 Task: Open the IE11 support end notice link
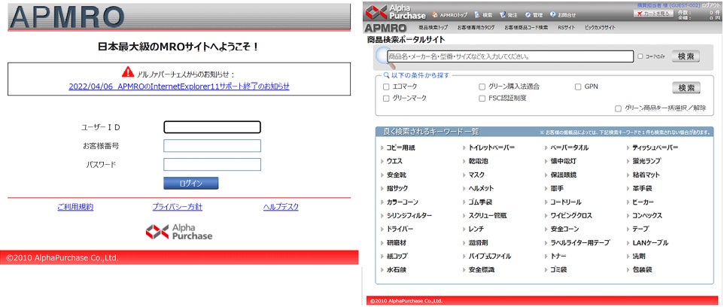[179, 87]
